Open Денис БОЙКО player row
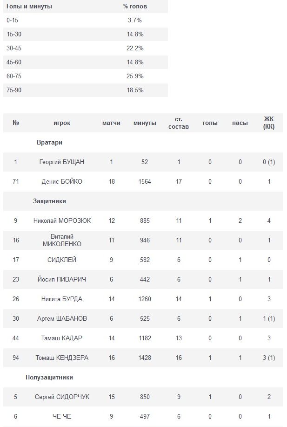 click(62, 182)
